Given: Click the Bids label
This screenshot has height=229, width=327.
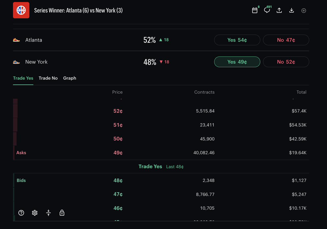Looking at the screenshot, I should click(21, 180).
